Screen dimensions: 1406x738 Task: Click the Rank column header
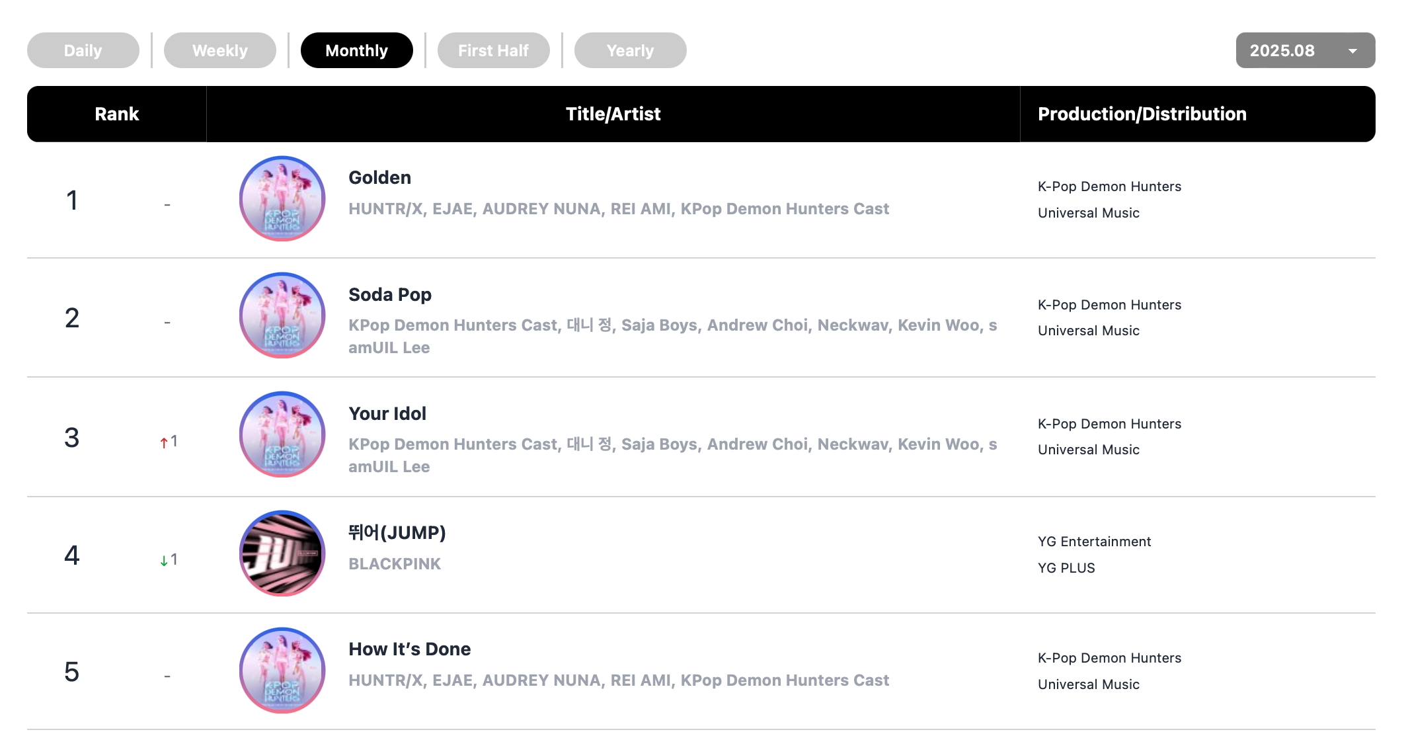[x=117, y=114]
